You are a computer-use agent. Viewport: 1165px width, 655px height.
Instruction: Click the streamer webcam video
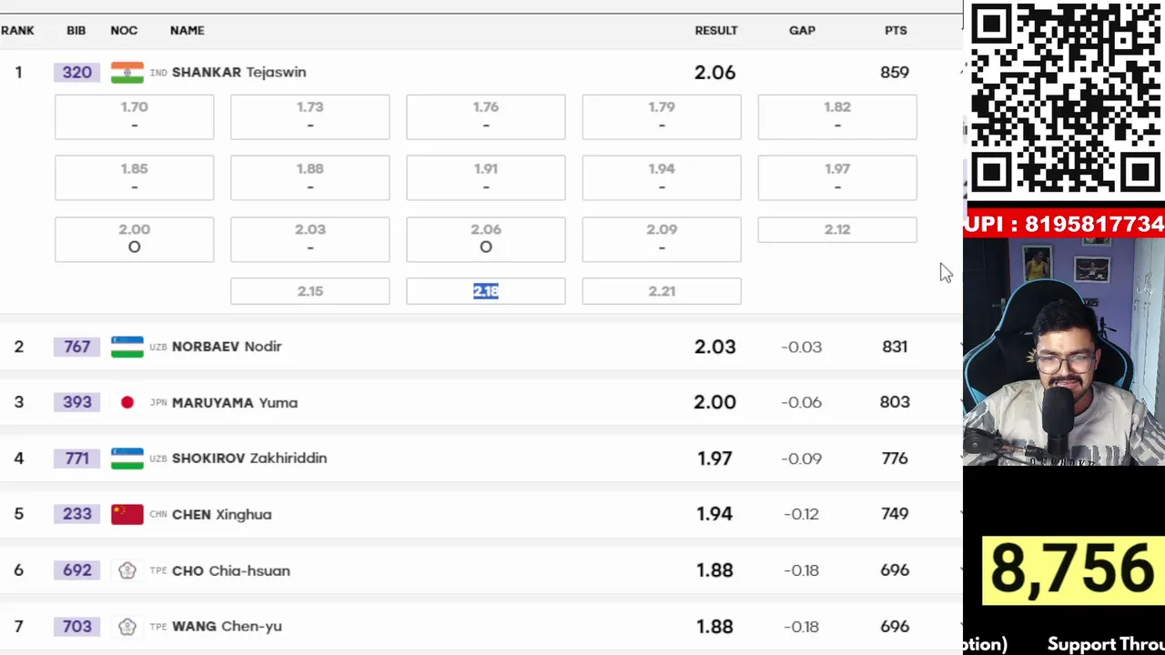point(1064,352)
